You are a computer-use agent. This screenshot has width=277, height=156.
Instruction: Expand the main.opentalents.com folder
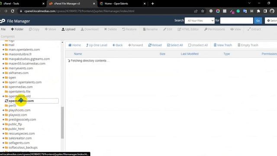[x=3, y=49]
